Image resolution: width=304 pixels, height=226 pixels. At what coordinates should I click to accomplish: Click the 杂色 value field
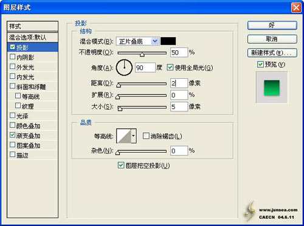pos(179,151)
